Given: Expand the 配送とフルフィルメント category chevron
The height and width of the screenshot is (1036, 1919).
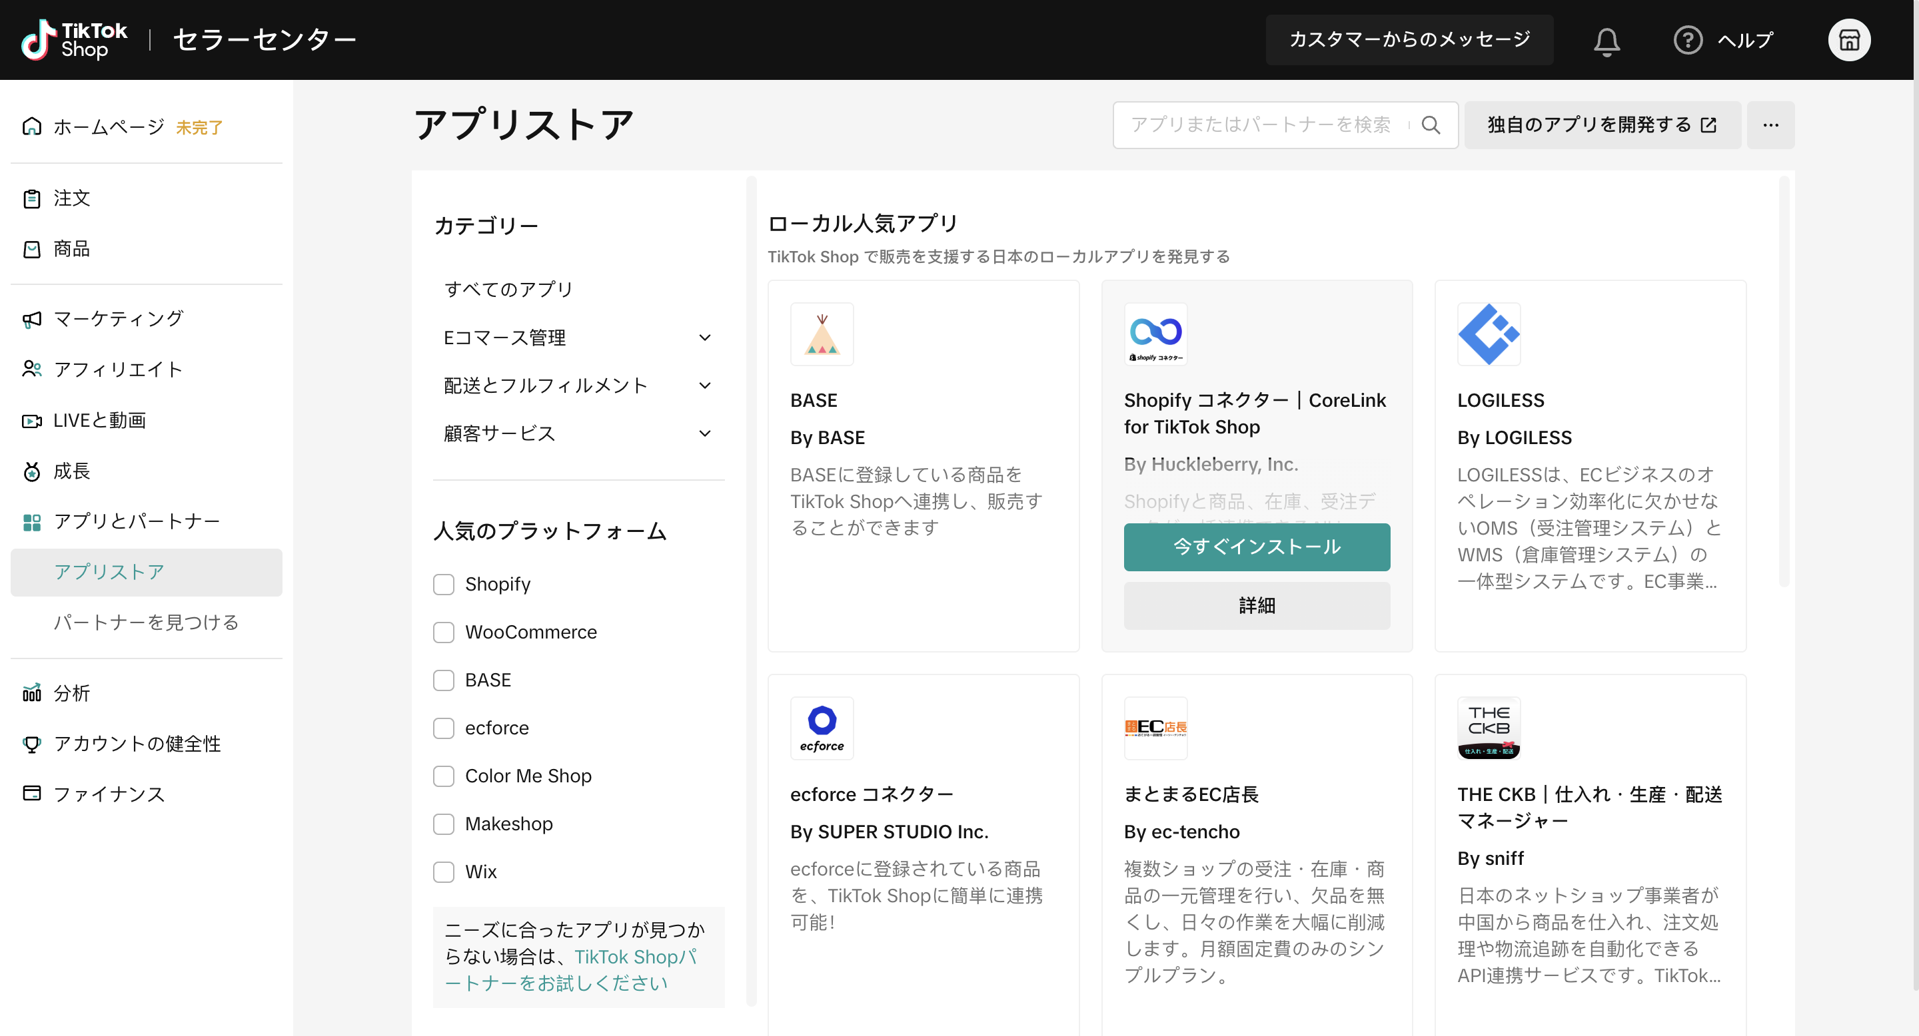Looking at the screenshot, I should click(705, 386).
